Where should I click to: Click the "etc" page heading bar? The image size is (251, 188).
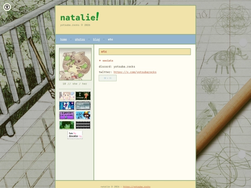tap(145, 52)
